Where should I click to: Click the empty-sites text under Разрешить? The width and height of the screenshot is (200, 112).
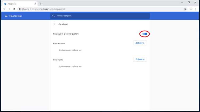(70, 67)
